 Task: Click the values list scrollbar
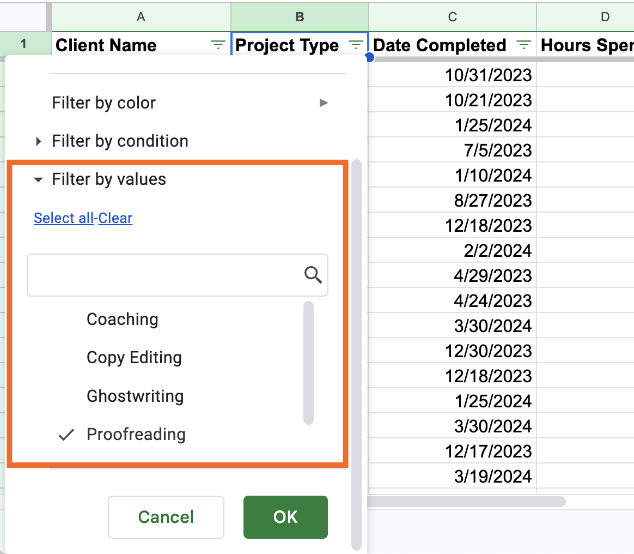[x=308, y=363]
